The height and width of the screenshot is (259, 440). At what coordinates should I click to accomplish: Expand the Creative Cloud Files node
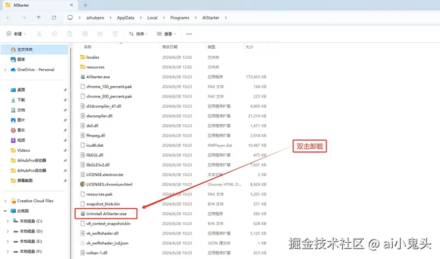(x=5, y=201)
